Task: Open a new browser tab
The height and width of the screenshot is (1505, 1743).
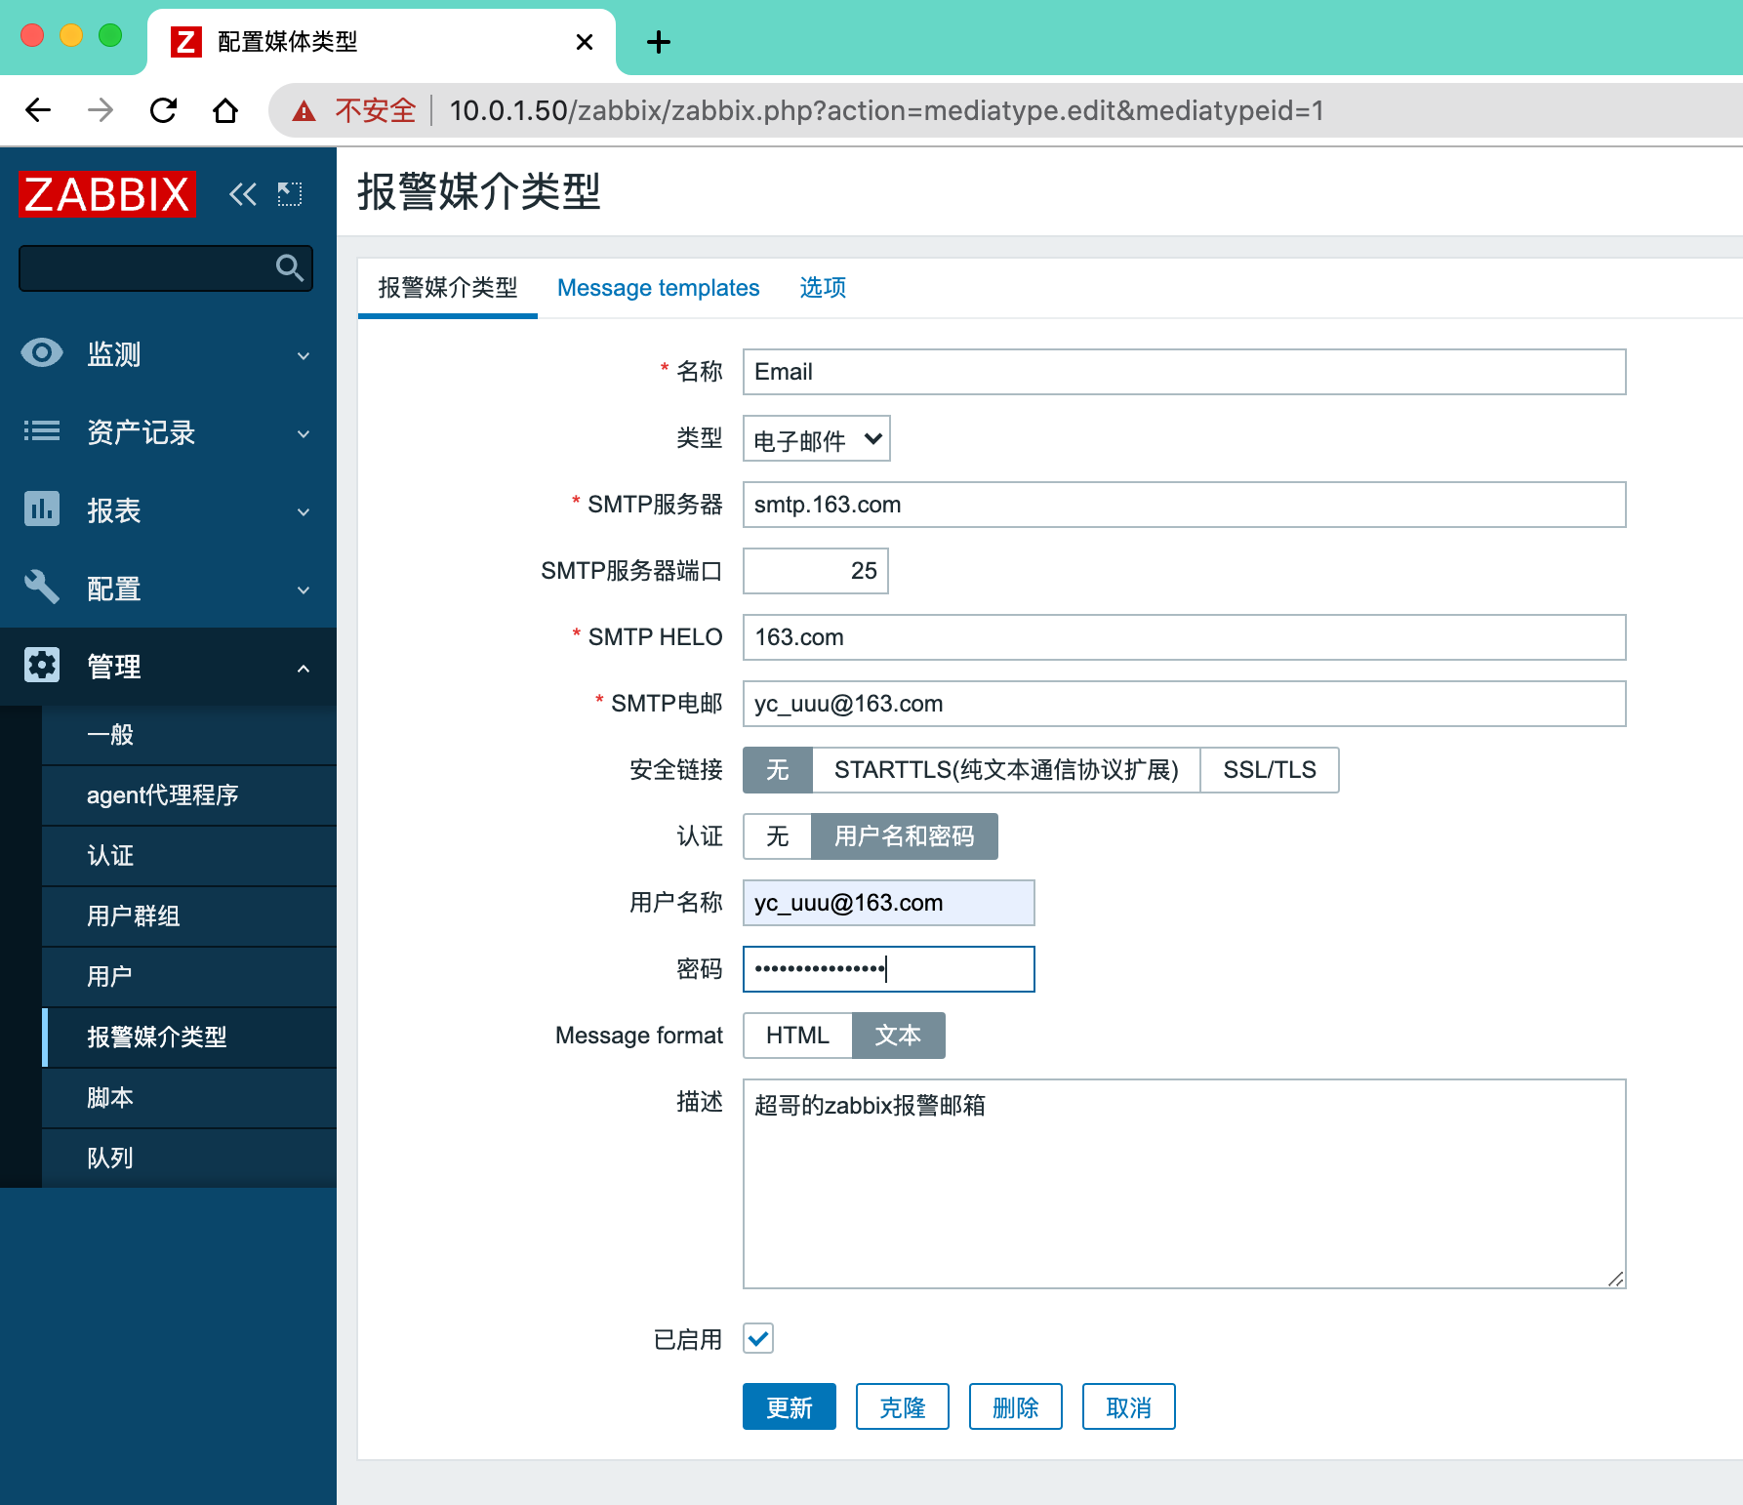Action: point(659,42)
